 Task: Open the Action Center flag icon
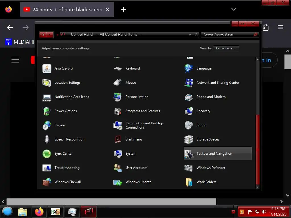(250, 212)
